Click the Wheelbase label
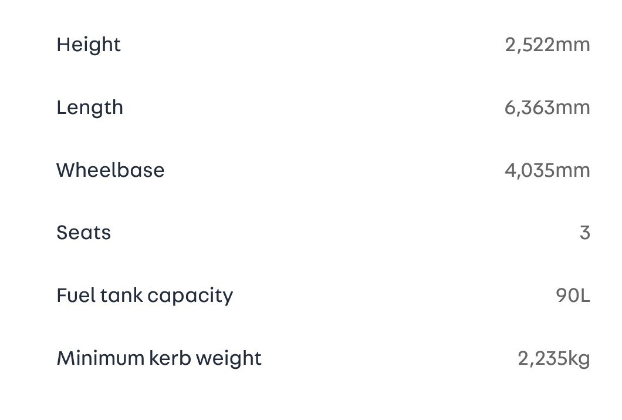622x420 pixels. pos(110,170)
